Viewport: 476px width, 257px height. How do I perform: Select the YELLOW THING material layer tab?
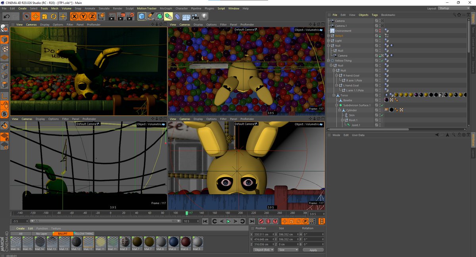[x=84, y=234]
